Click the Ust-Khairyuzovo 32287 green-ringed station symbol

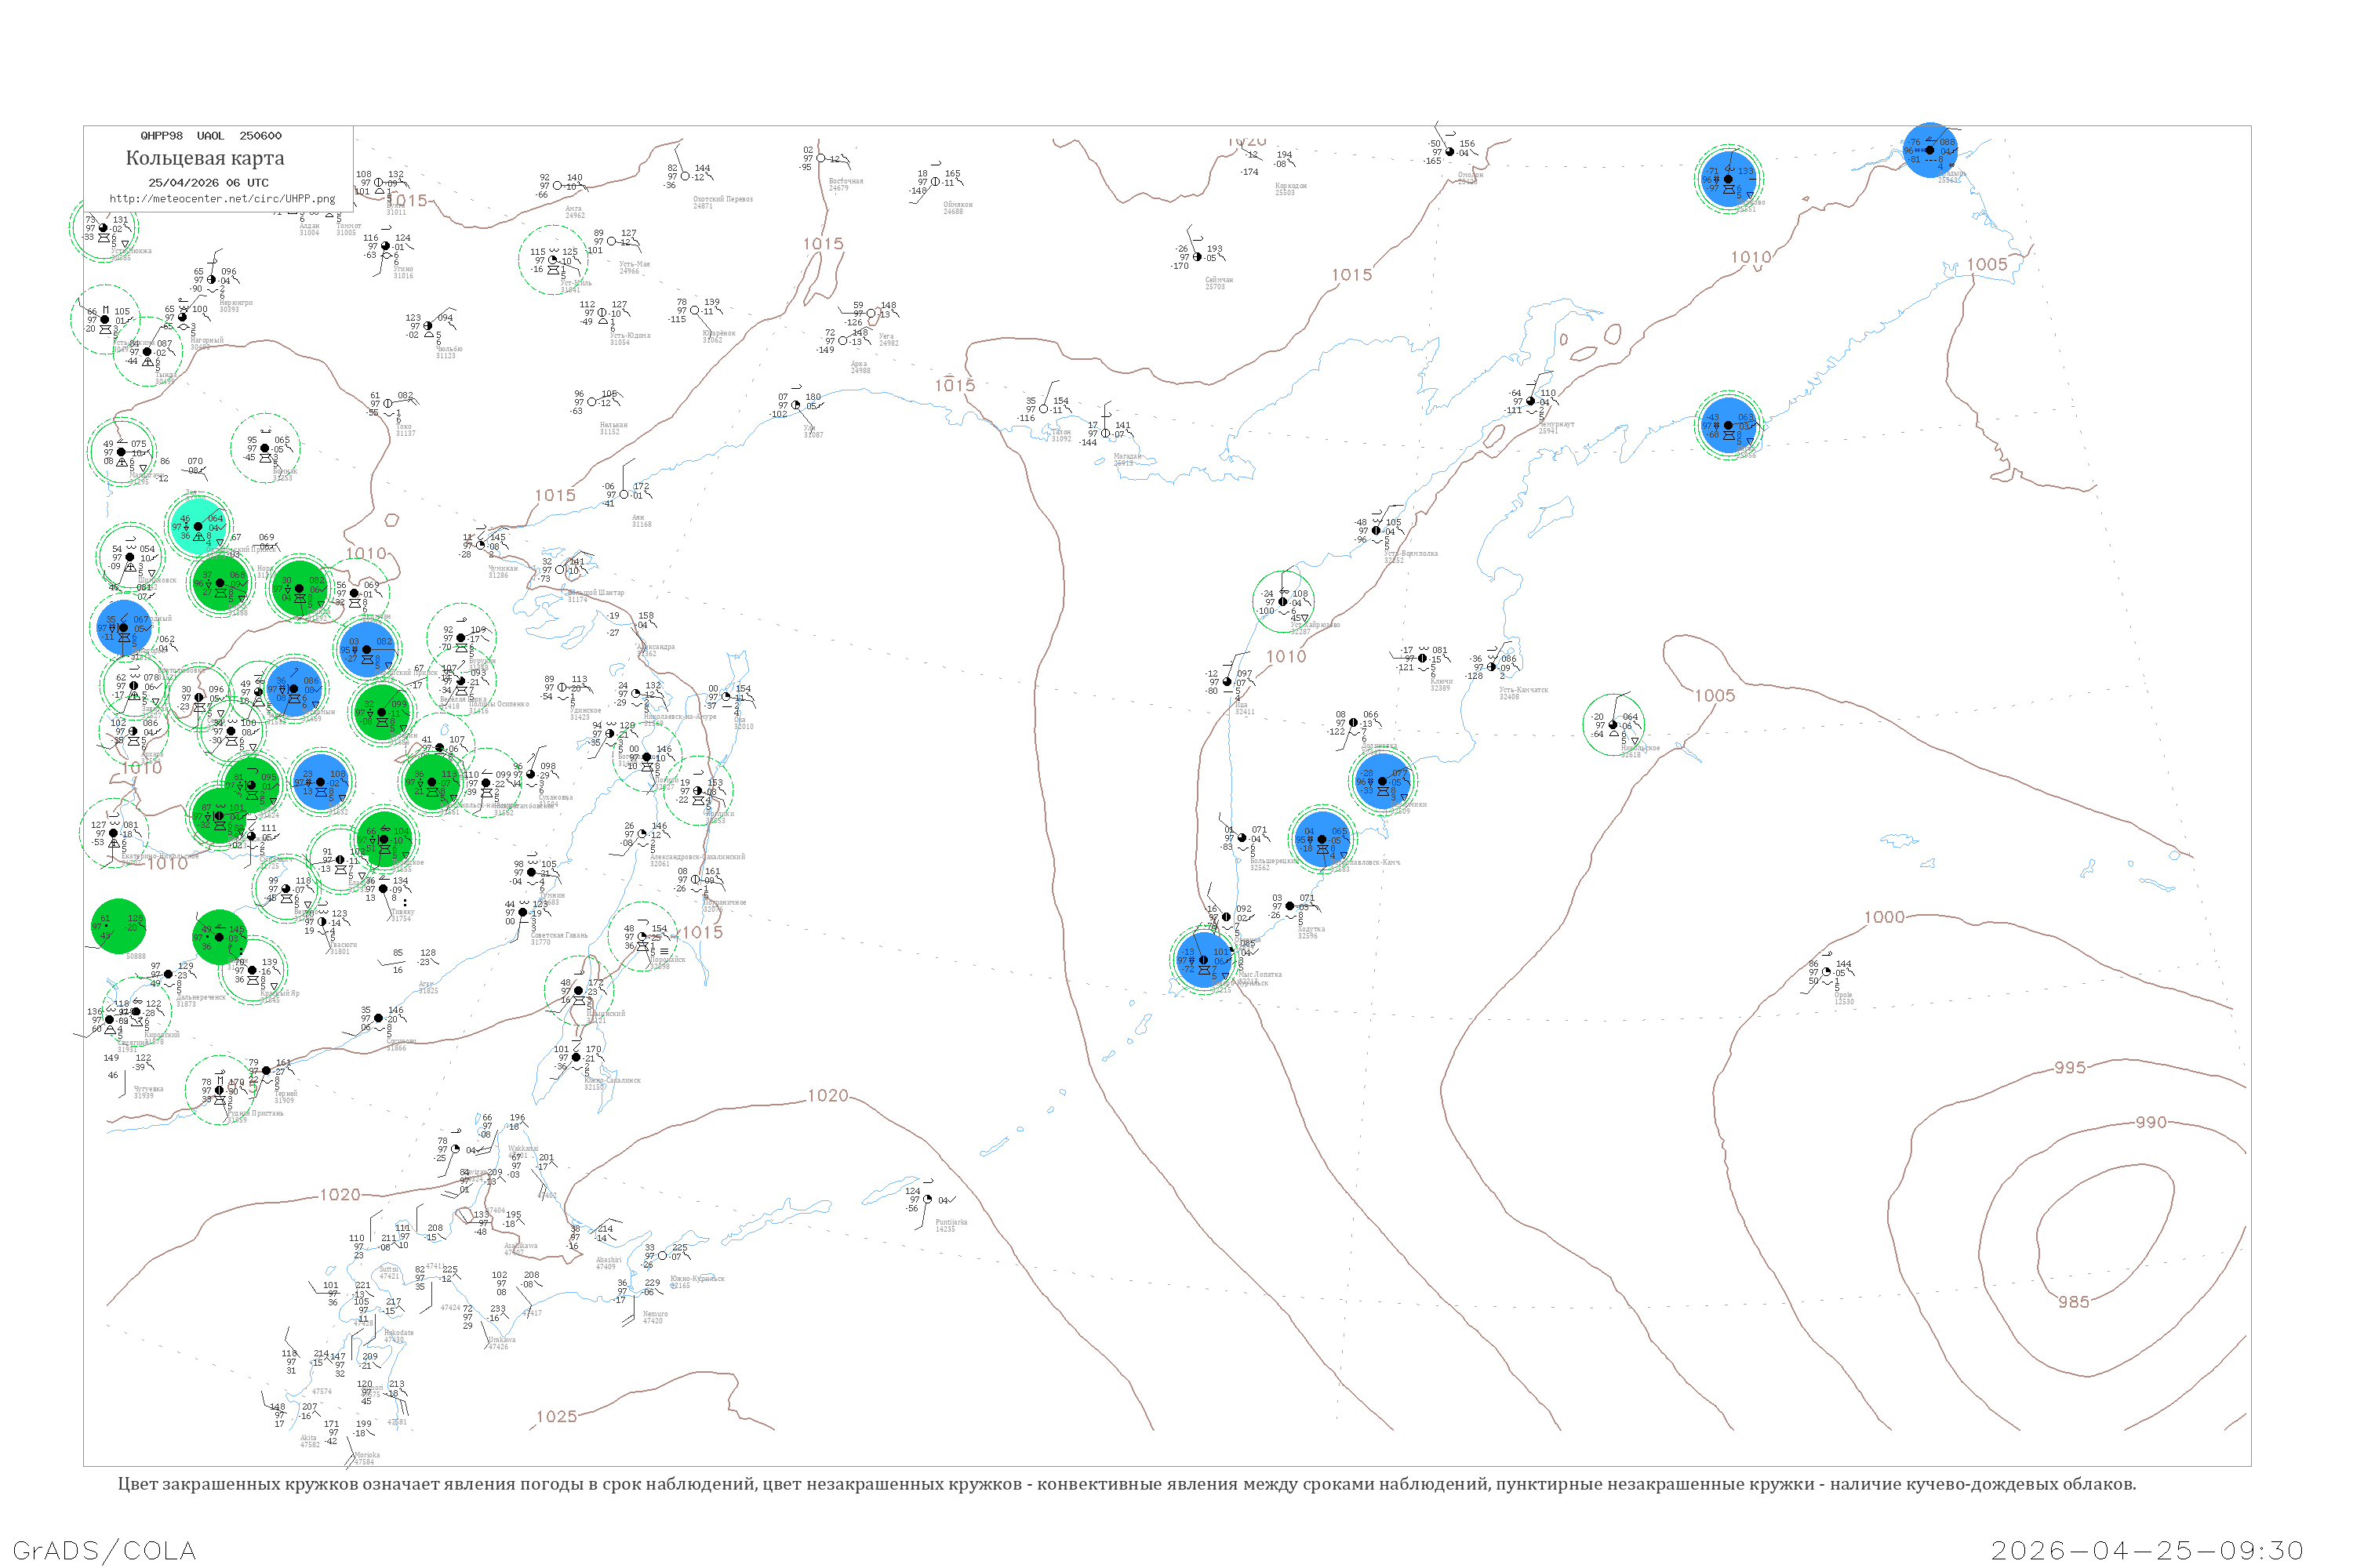1282,602
